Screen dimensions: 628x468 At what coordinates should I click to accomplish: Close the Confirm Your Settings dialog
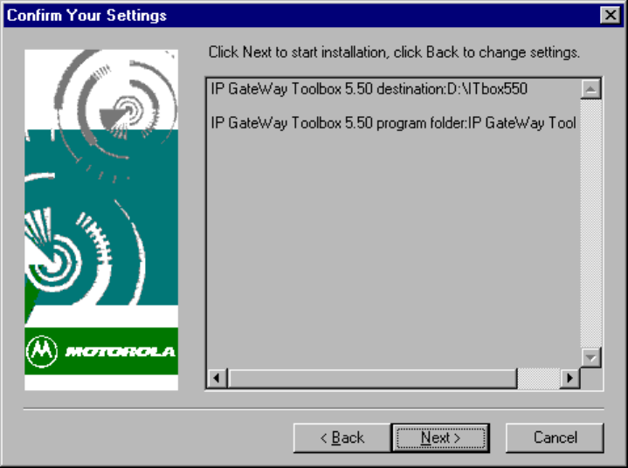[x=611, y=15]
